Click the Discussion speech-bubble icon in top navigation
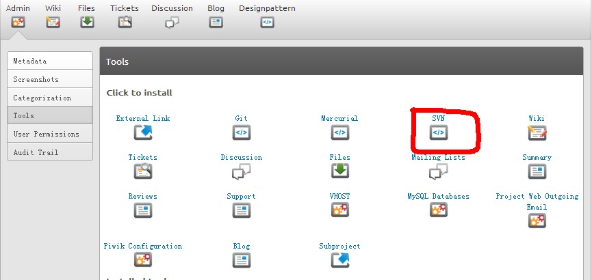The width and height of the screenshot is (592, 280). 172,23
